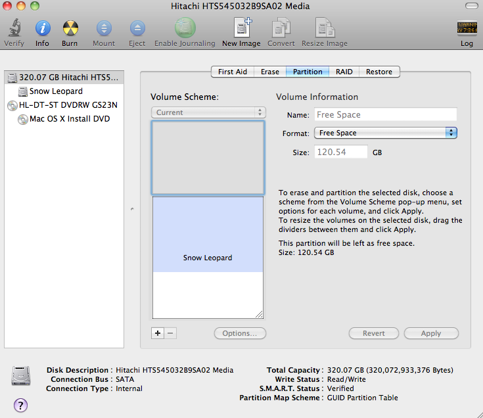
Task: Select HL-DT-ST DVDRW GS23N drive
Action: [64, 105]
